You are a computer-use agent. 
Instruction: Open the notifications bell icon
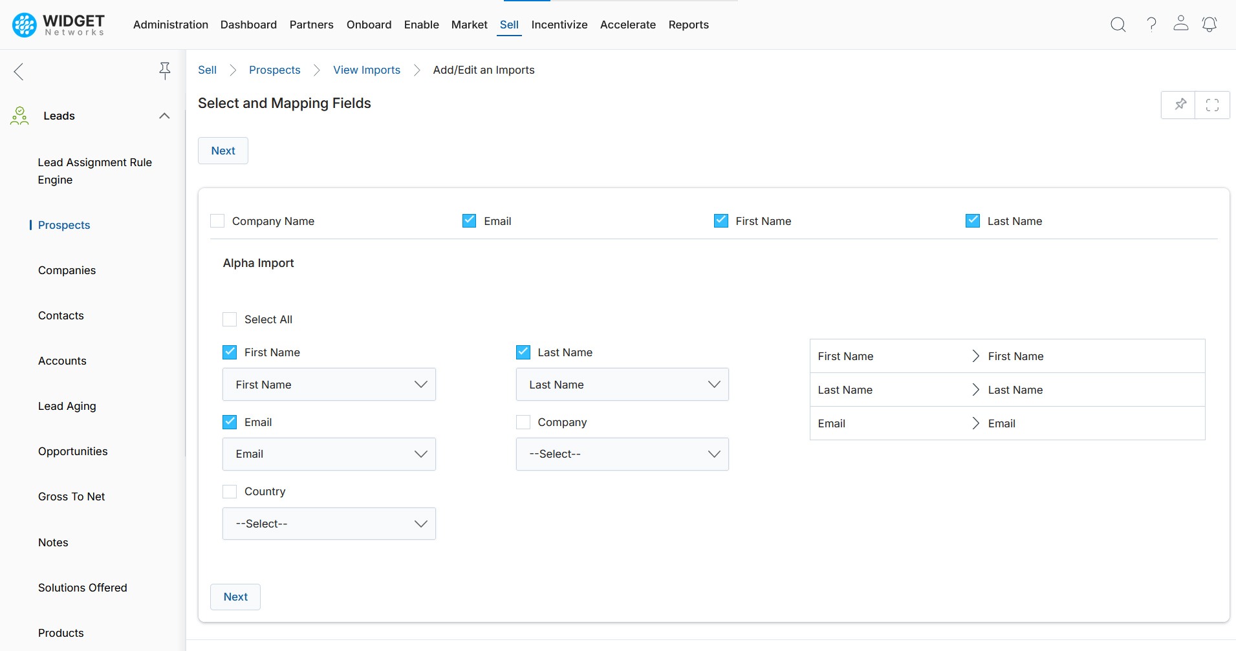click(1209, 25)
